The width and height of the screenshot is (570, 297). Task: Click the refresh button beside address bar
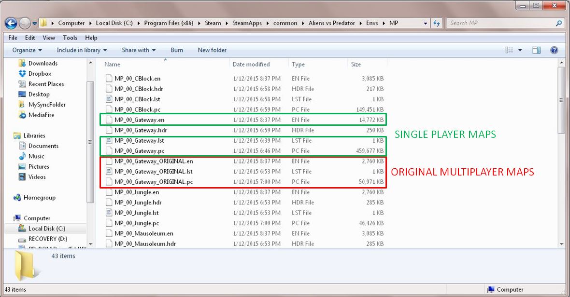(436, 23)
